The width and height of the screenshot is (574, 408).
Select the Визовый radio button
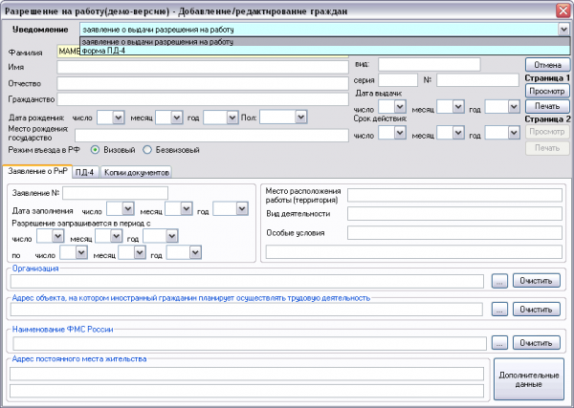tap(95, 150)
